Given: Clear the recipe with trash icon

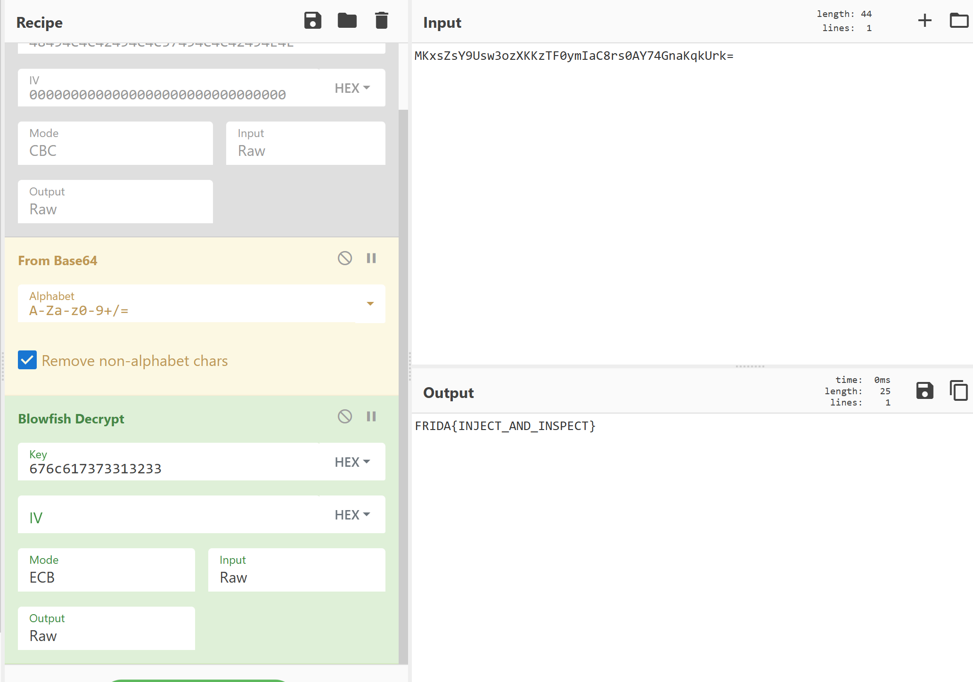Looking at the screenshot, I should (381, 21).
